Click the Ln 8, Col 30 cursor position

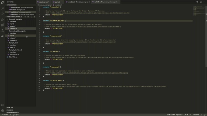(171, 115)
